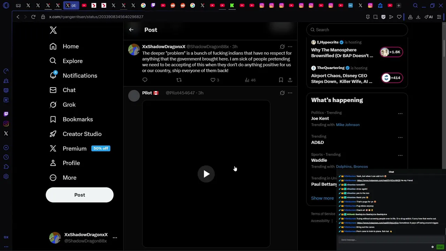Open Explore in X navigation
Image resolution: width=446 pixels, height=251 pixels.
pyautogui.click(x=66, y=61)
